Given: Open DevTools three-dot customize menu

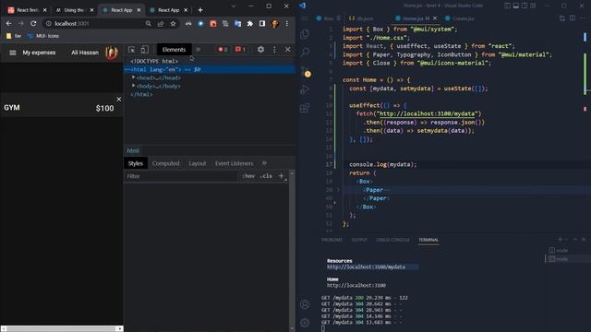Looking at the screenshot, I should pos(274,50).
